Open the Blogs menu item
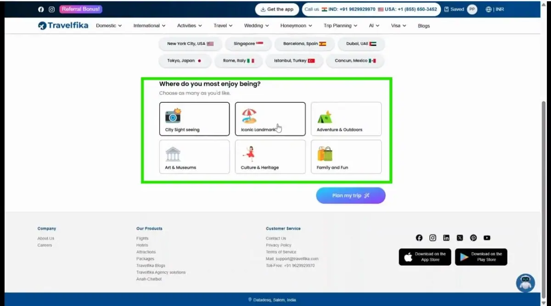This screenshot has width=551, height=306. tap(423, 26)
